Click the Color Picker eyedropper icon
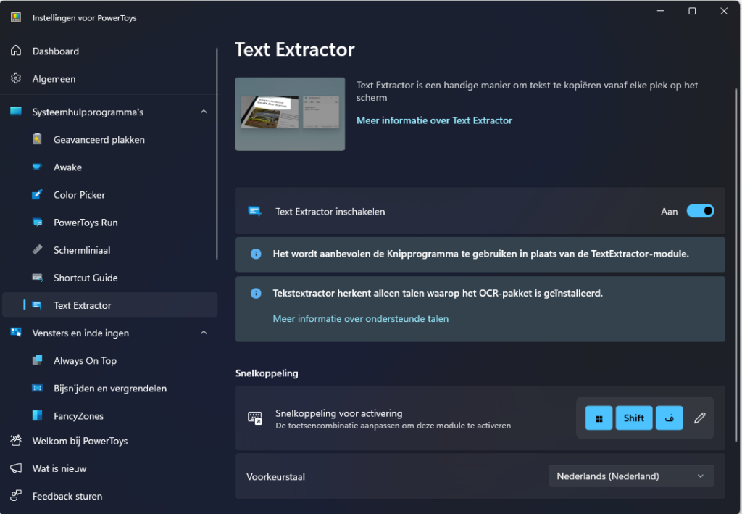This screenshot has height=514, width=742. (x=38, y=194)
